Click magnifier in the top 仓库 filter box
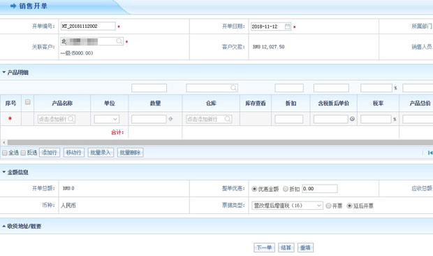Screen dimensions: 433x256 233,88
